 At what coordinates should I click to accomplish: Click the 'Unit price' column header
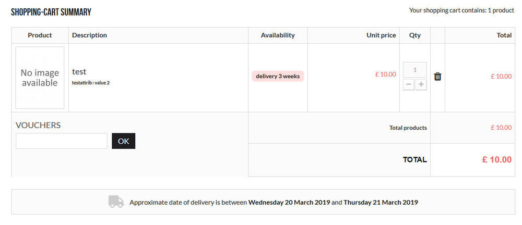coord(381,35)
